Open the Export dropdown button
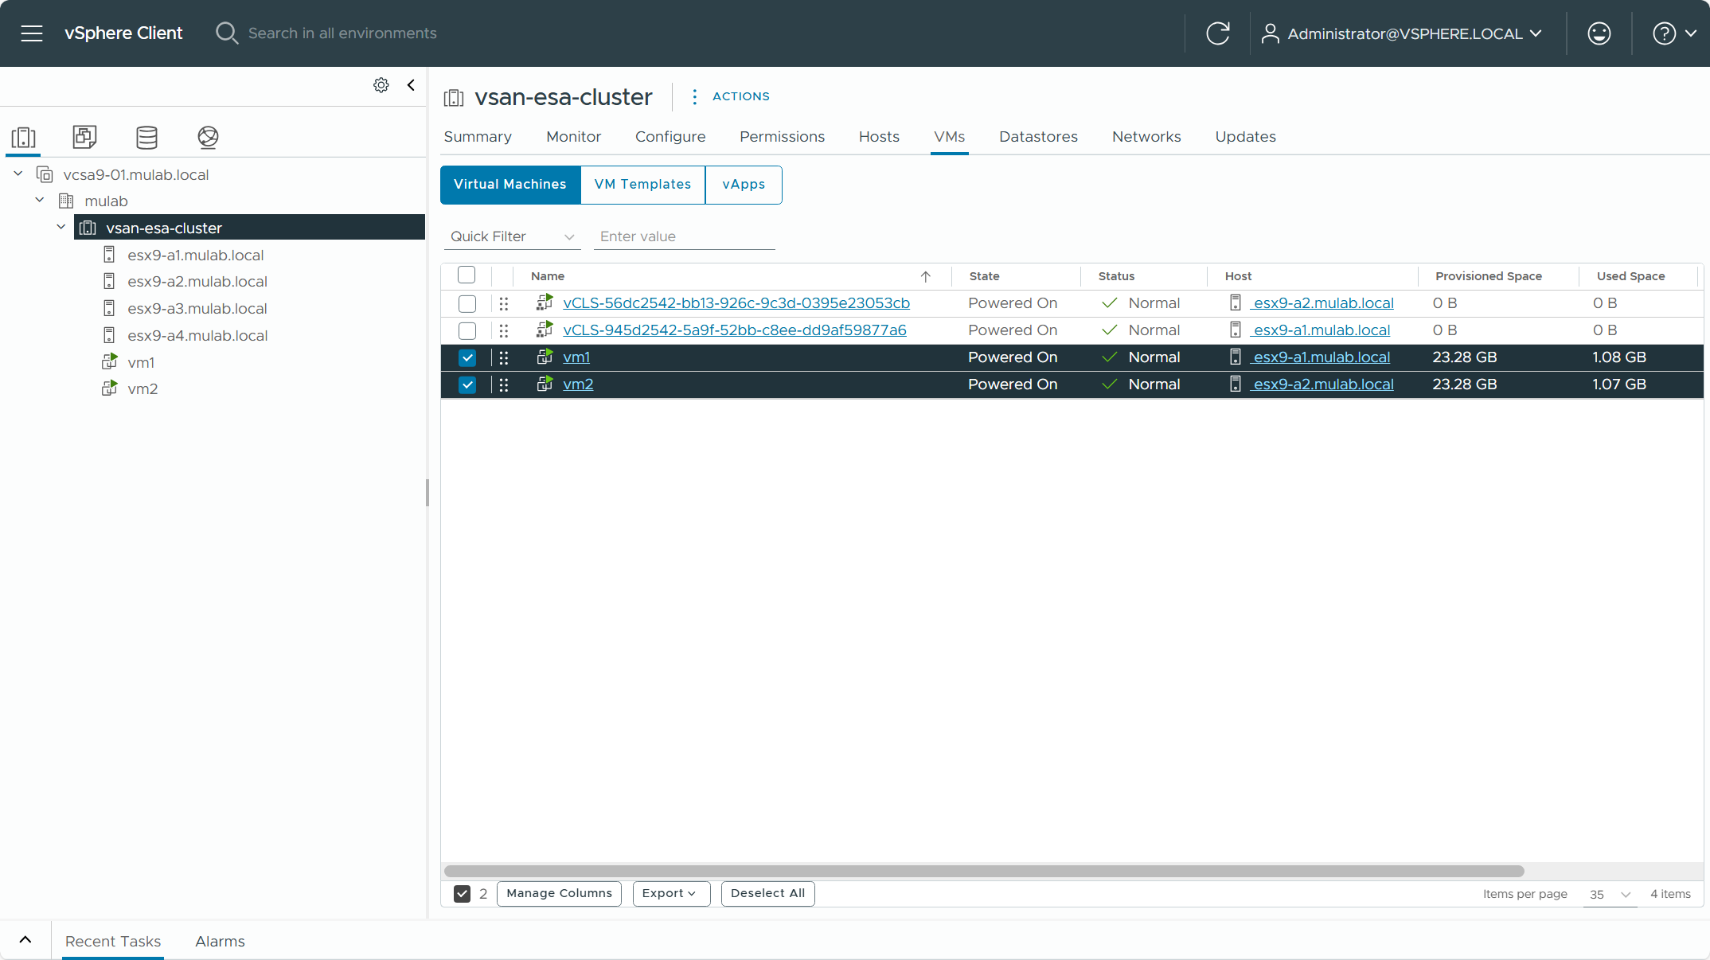1710x960 pixels. click(670, 893)
